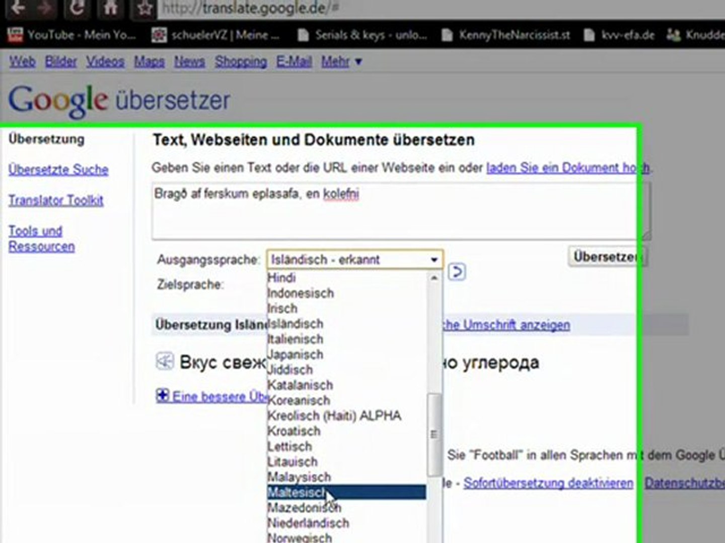The height and width of the screenshot is (543, 725).
Task: Open Tools und Ressourcen sidebar link
Action: coord(42,238)
